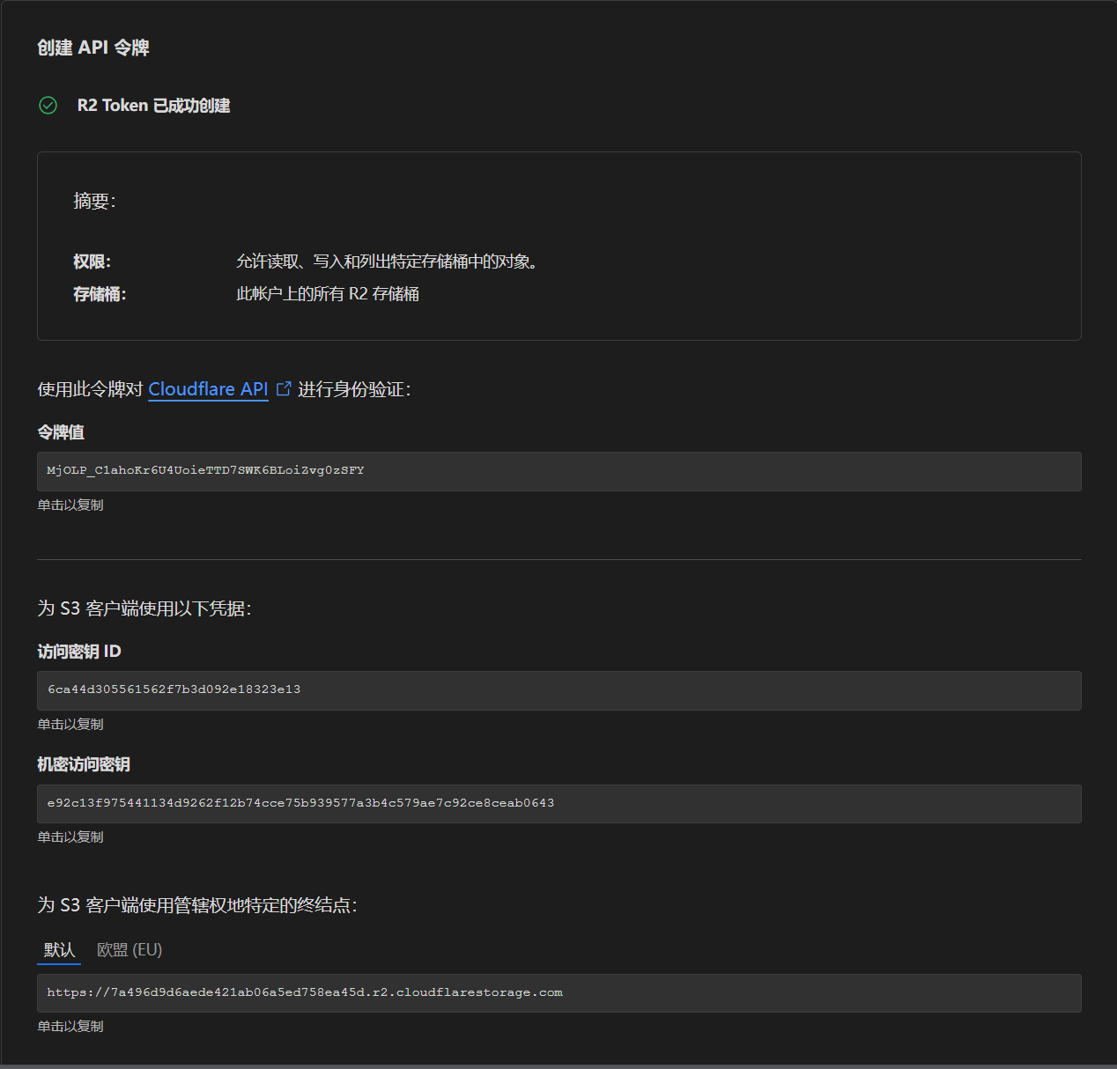Viewport: 1117px width, 1069px height.
Task: Click the R2 Token 已成功创建 message
Action: pos(154,106)
